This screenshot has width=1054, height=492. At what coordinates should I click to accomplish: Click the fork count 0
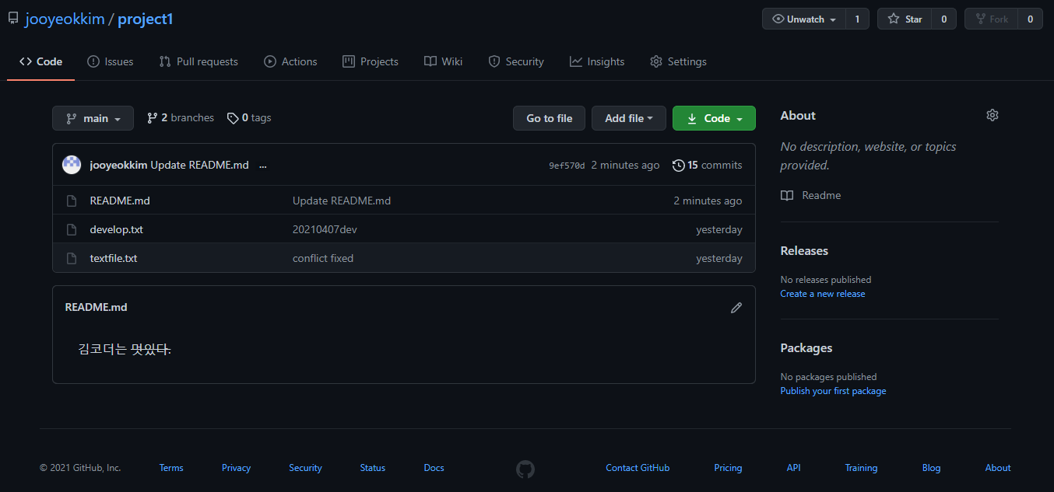pos(1030,19)
